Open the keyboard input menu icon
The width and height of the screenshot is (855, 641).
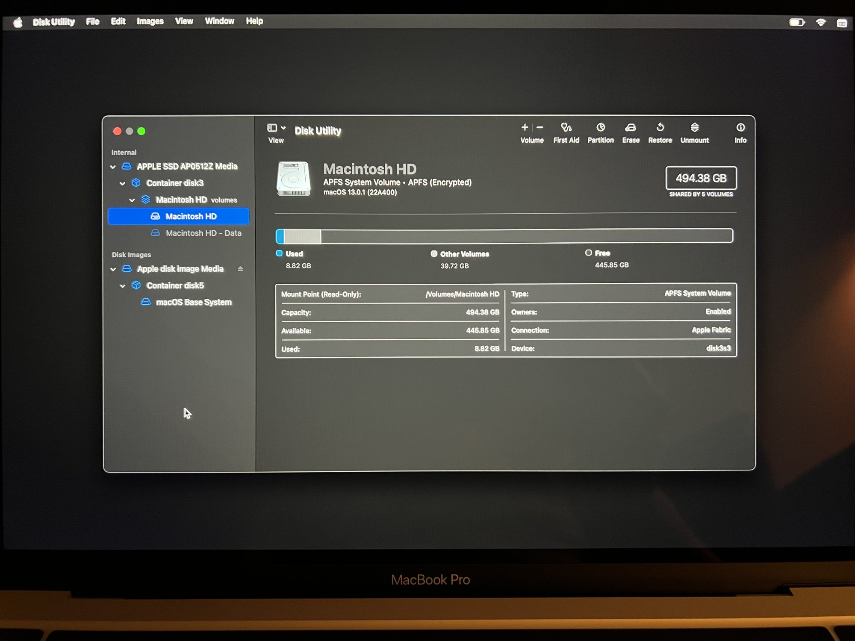pos(842,23)
